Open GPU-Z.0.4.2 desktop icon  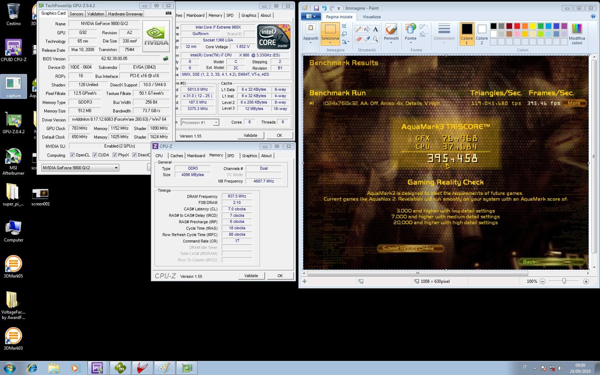(x=13, y=123)
